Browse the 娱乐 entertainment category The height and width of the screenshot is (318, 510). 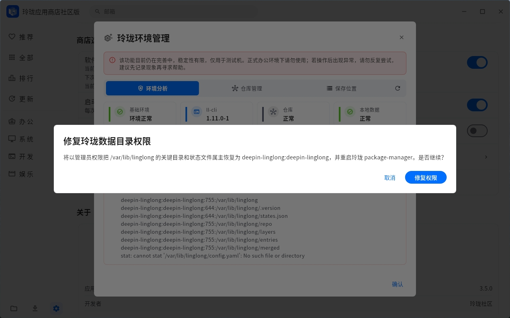21,174
